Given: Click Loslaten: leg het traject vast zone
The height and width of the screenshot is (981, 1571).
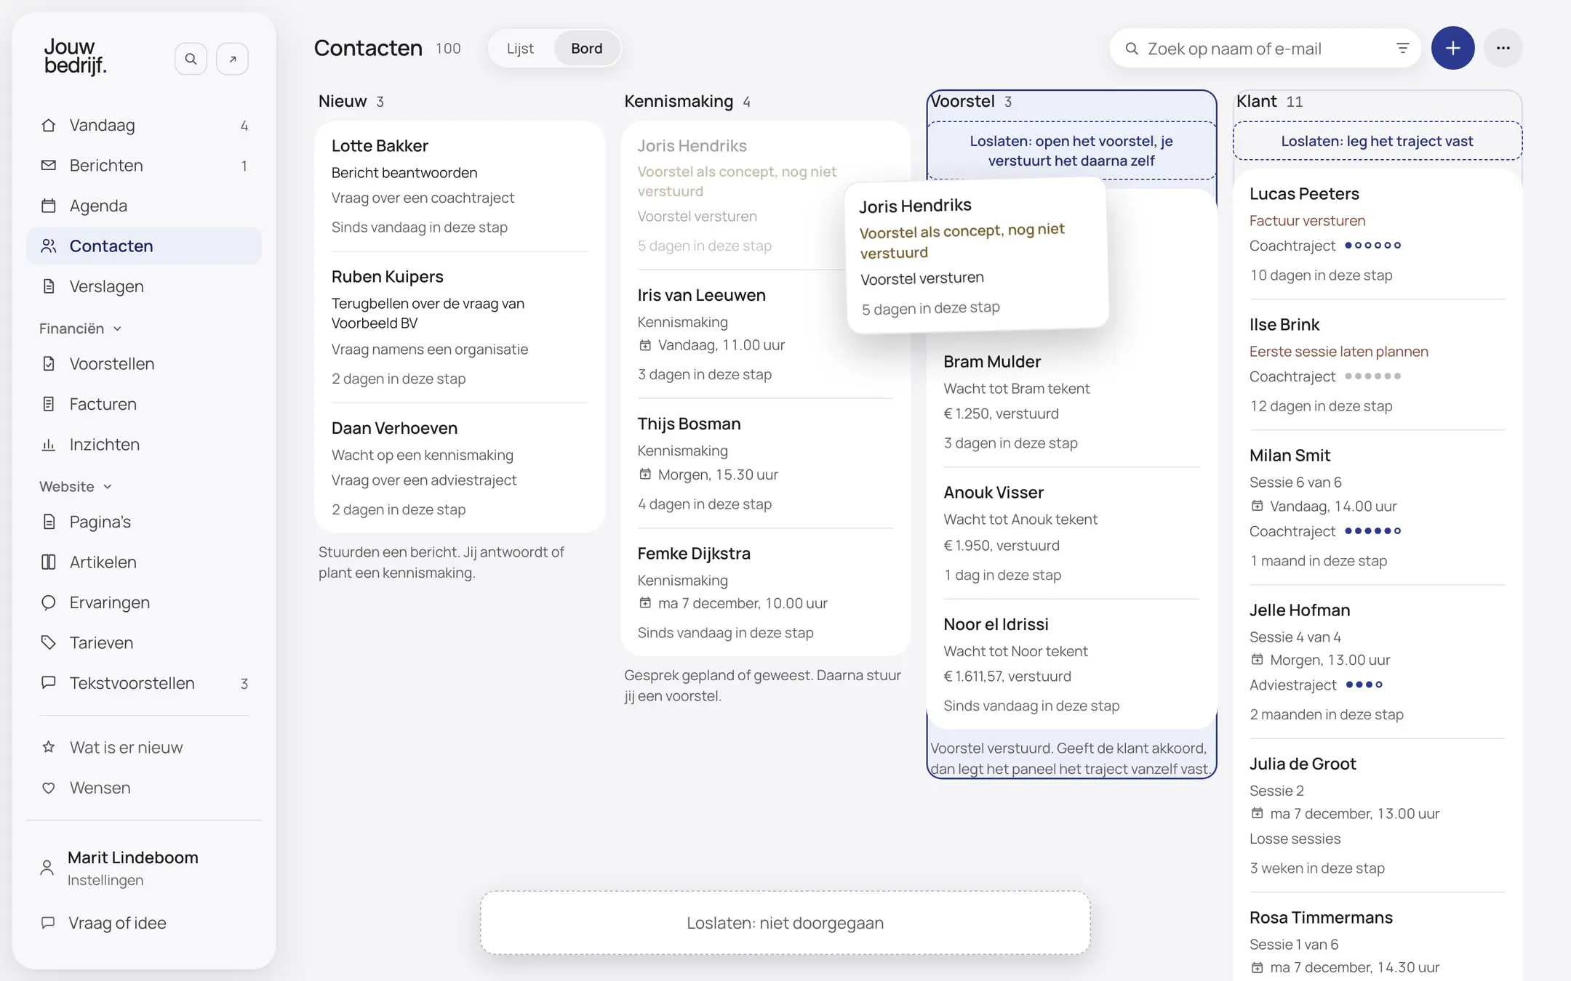Looking at the screenshot, I should pyautogui.click(x=1377, y=141).
